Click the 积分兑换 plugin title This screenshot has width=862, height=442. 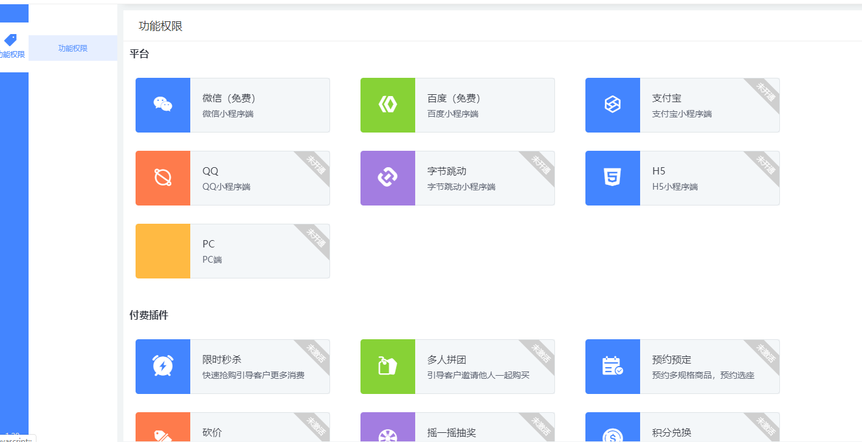coord(672,432)
